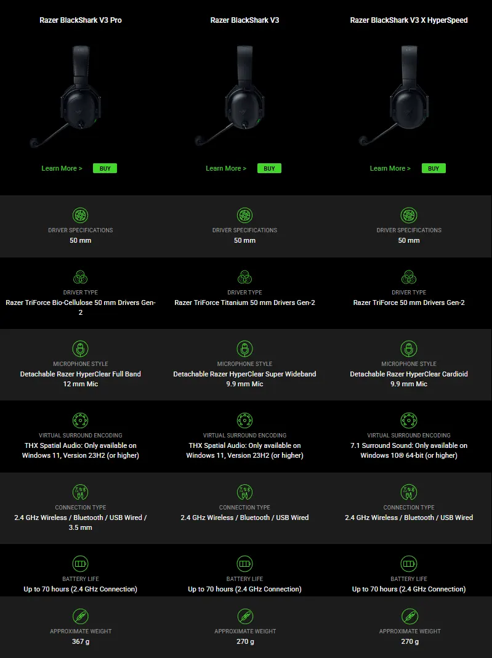Click surround encoding icon in BlackShark V3 Pro column

point(80,420)
